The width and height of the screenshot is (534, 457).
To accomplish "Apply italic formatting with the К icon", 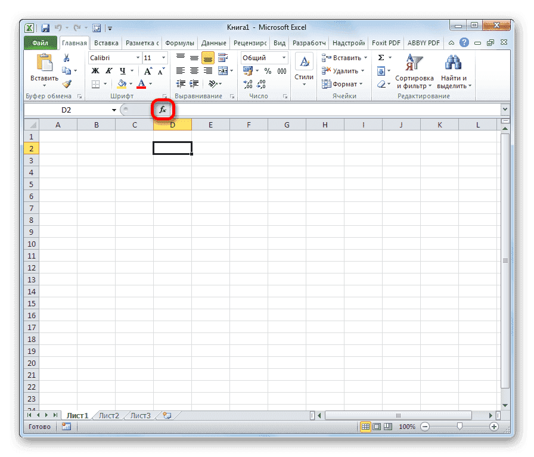I will tap(108, 70).
